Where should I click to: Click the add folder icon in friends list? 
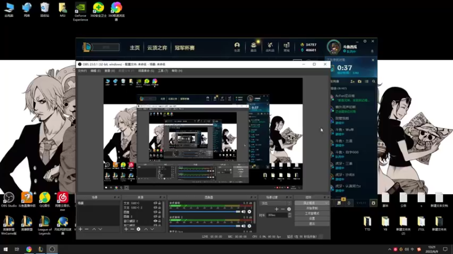(x=360, y=81)
